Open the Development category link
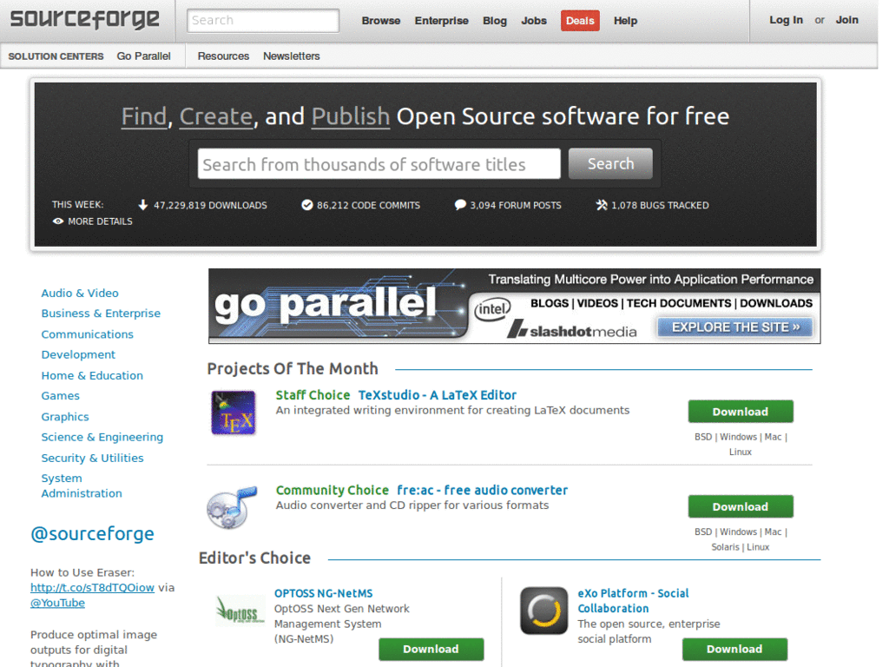Image resolution: width=889 pixels, height=667 pixels. click(78, 354)
